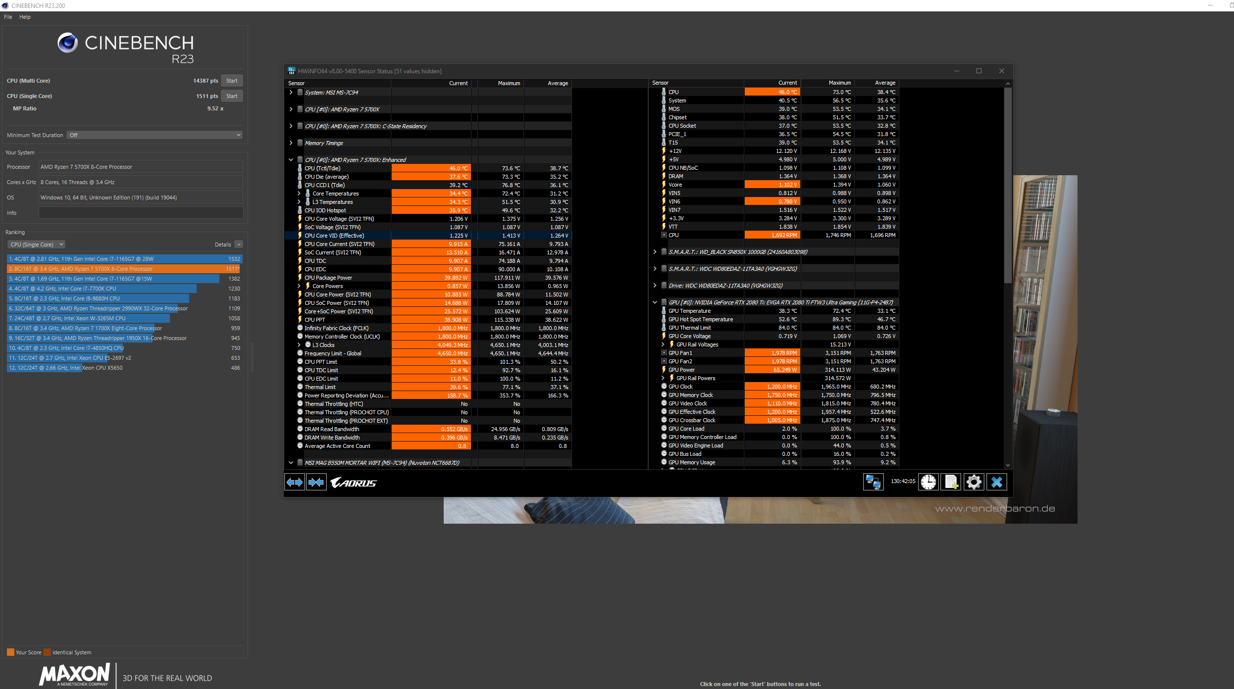Click the 130:42:05 elapsed time display
This screenshot has height=689, width=1234.
903,481
